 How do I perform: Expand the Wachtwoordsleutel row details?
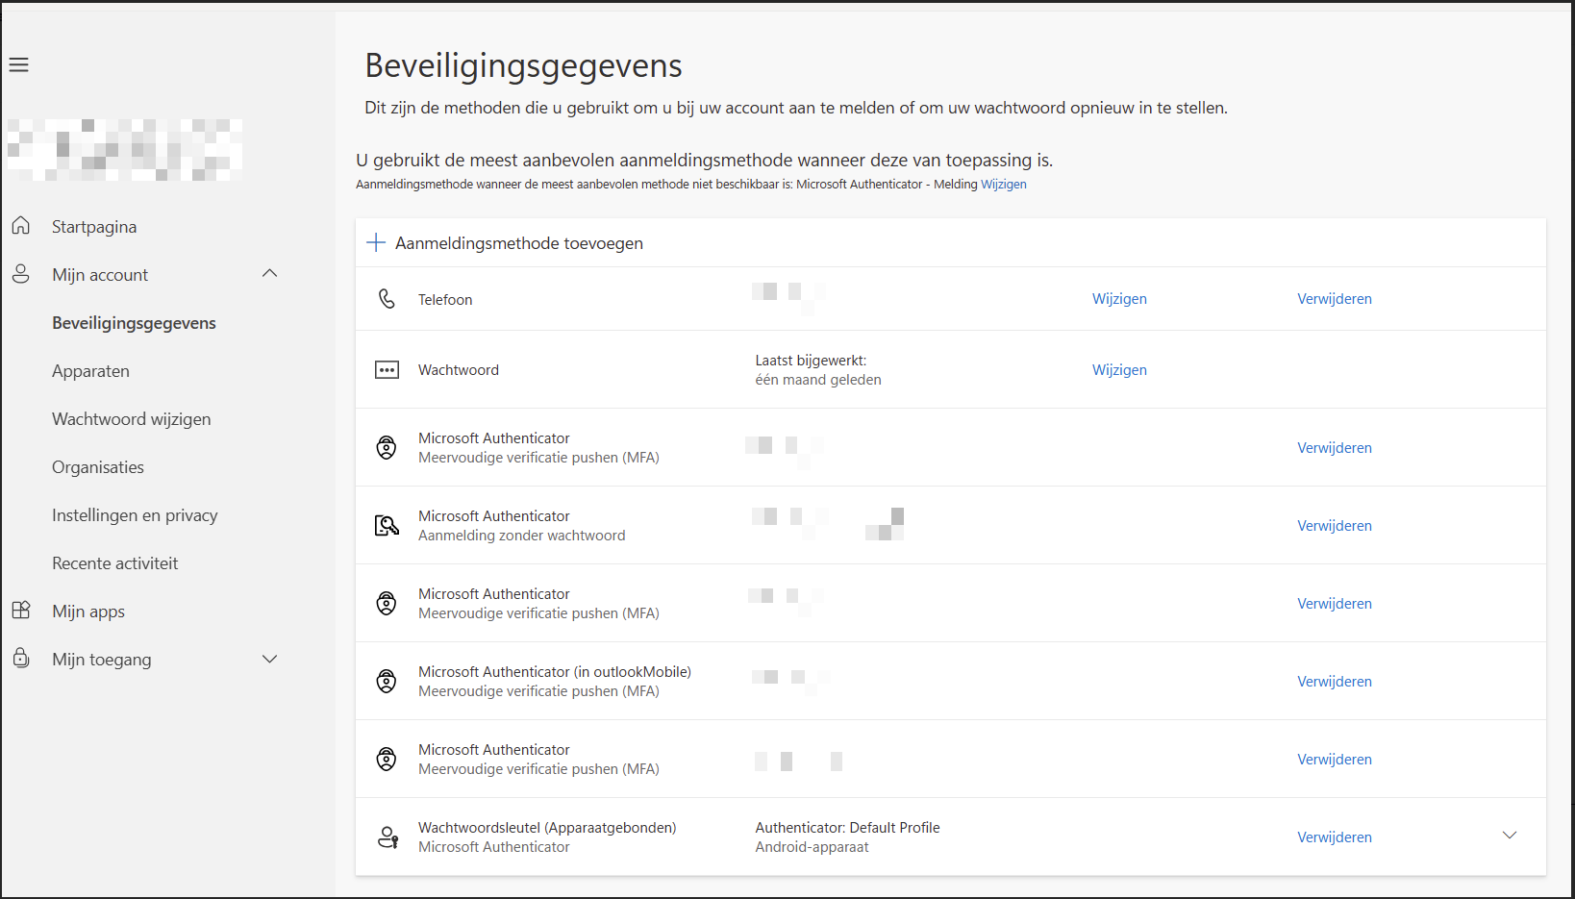click(x=1510, y=836)
